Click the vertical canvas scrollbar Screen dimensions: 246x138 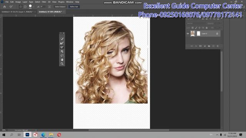point(221,71)
